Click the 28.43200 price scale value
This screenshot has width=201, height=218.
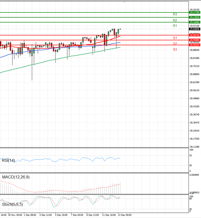click(195, 106)
